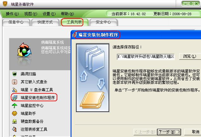Viewport: 201px width, 137px height.
Task: Click the 浏览(L) browse button
Action: pyautogui.click(x=190, y=56)
